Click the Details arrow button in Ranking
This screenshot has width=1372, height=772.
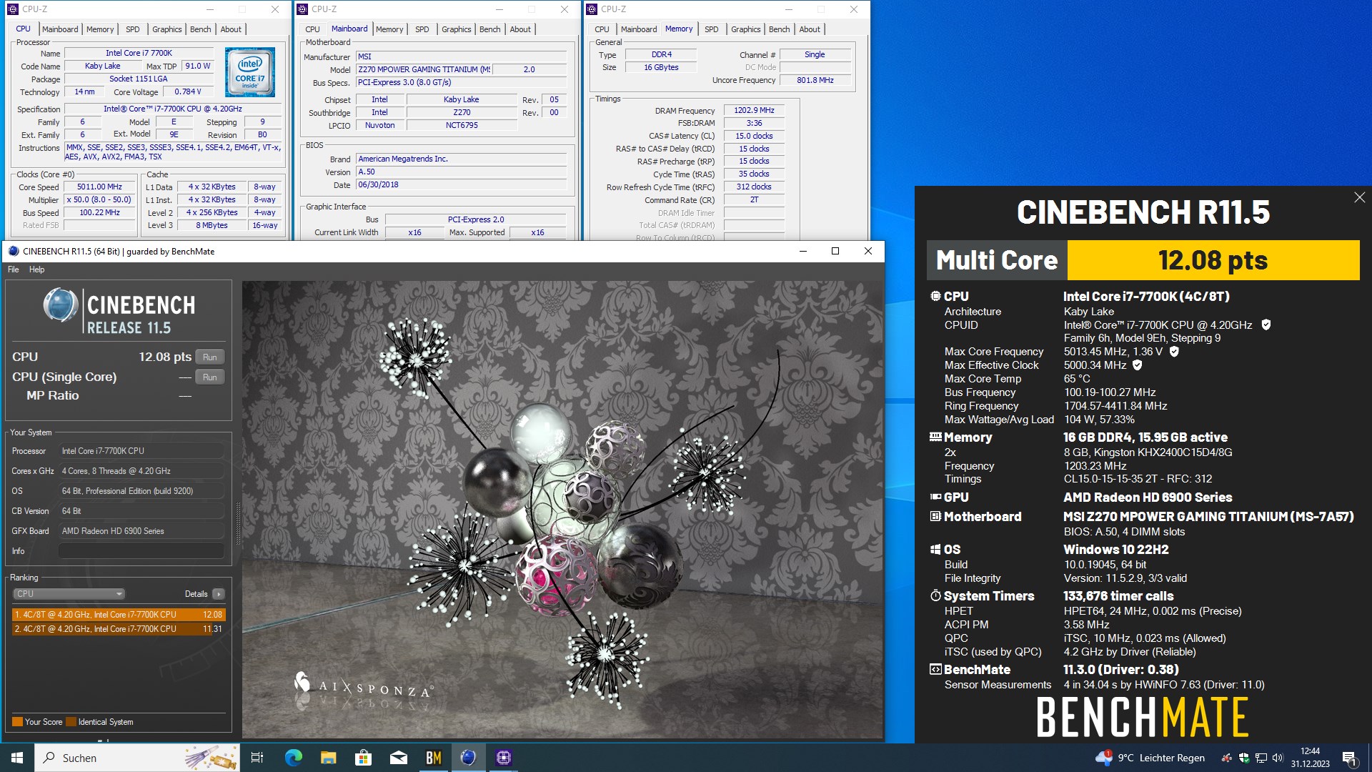tap(219, 594)
